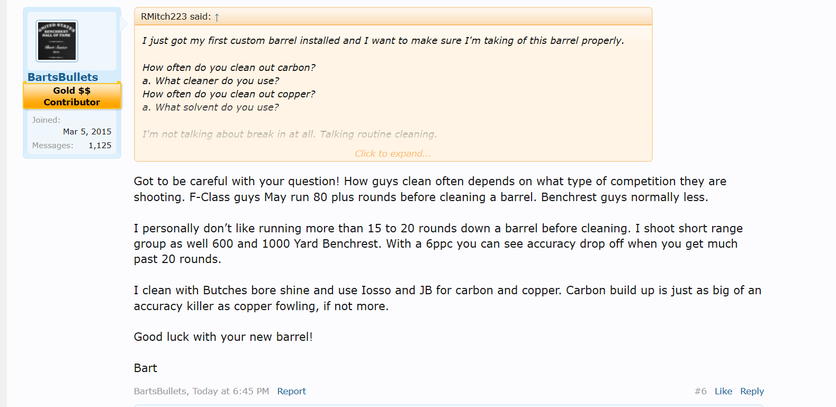The height and width of the screenshot is (407, 836).
Task: Like BartsBullets' post
Action: (x=723, y=391)
